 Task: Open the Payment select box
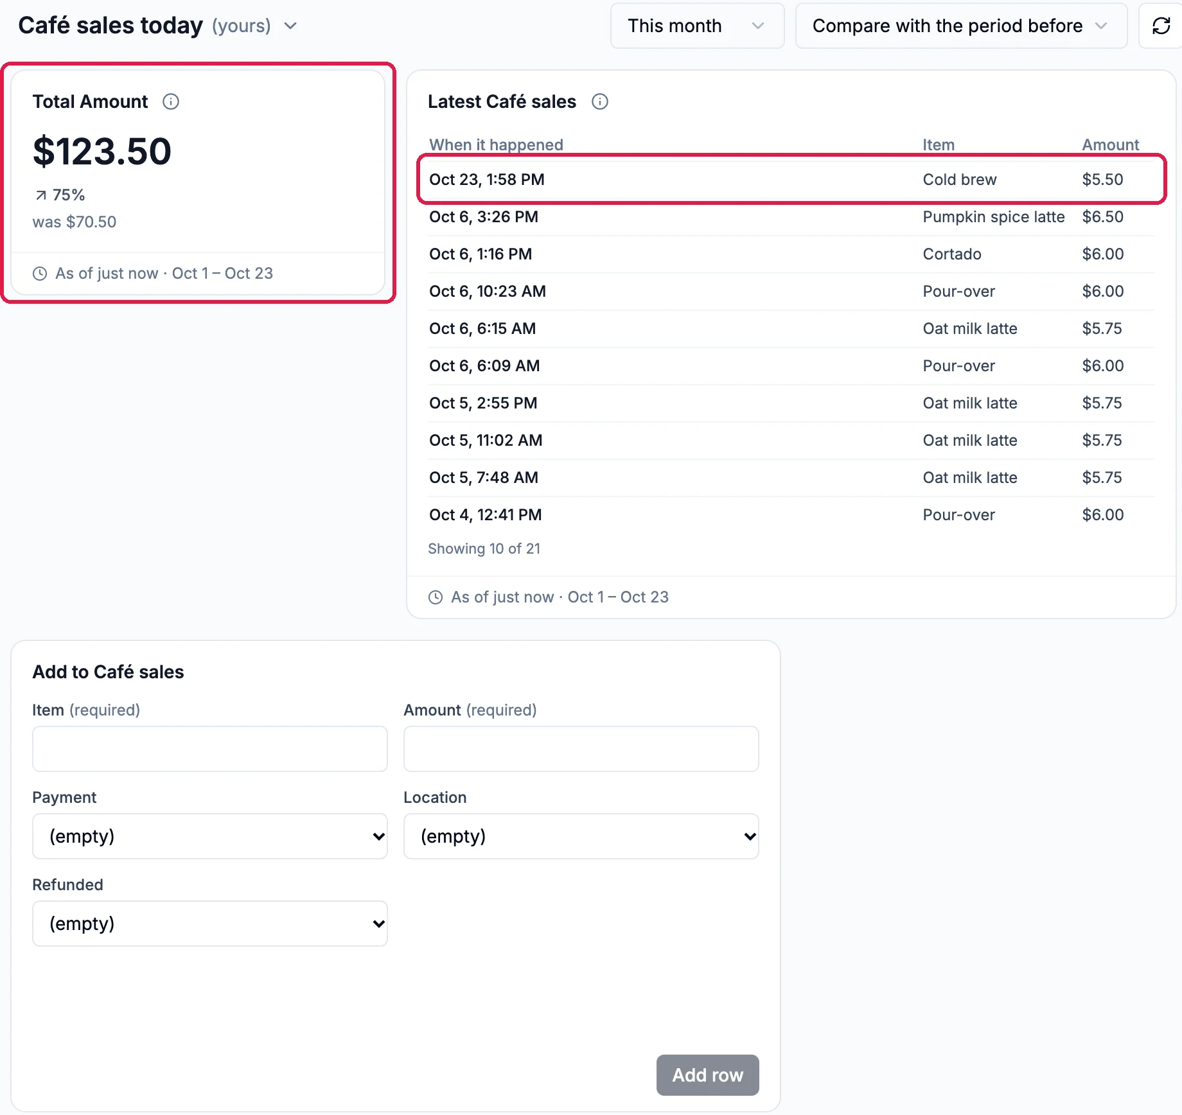point(210,836)
